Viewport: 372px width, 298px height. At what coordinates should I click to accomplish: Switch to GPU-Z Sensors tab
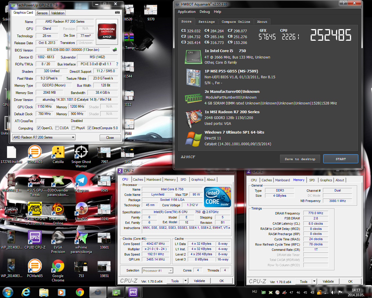click(x=42, y=13)
